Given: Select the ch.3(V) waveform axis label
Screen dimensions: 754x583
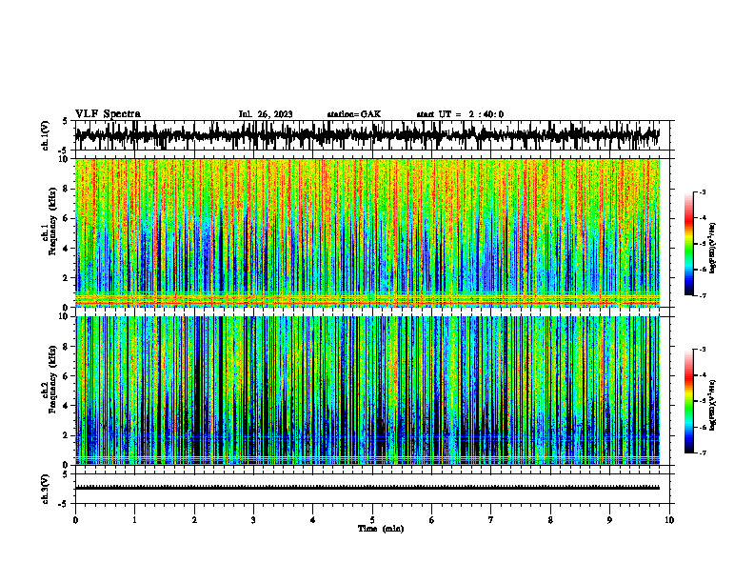Looking at the screenshot, I should [x=46, y=489].
